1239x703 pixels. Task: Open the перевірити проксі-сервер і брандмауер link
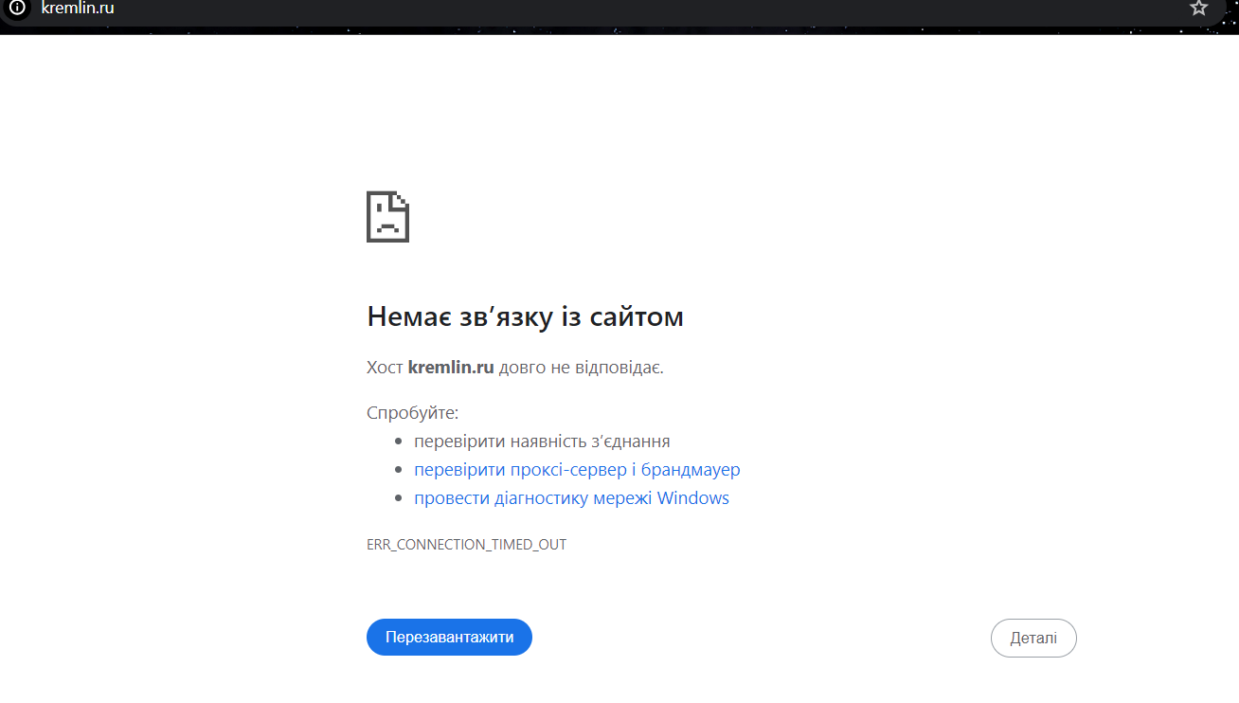coord(576,470)
